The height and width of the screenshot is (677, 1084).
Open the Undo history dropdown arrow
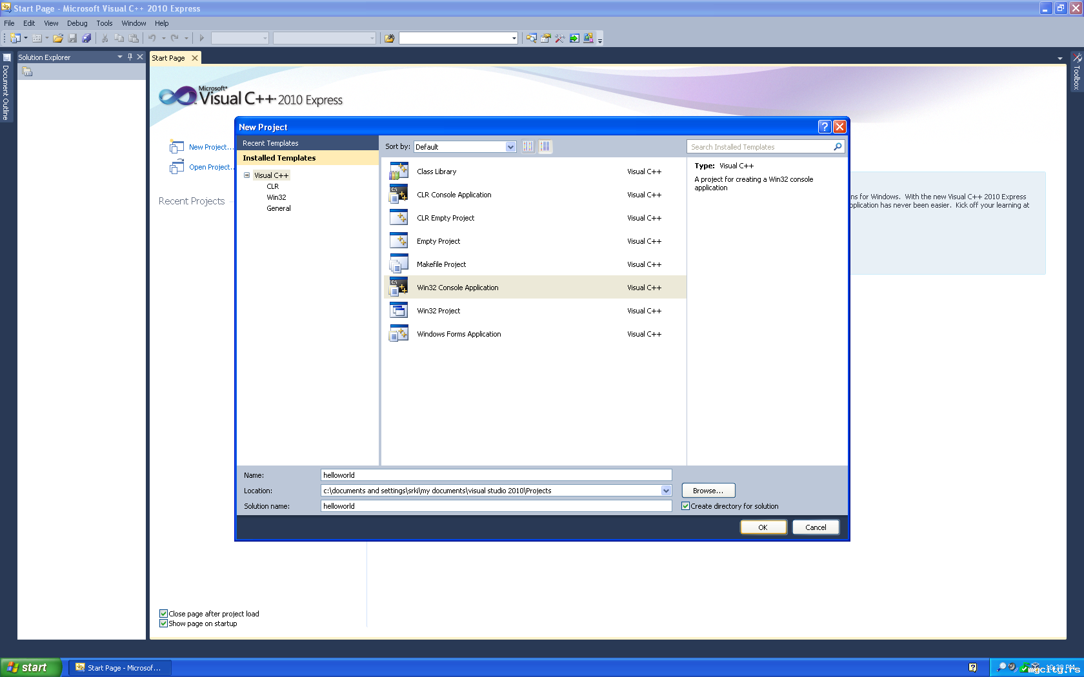[163, 38]
